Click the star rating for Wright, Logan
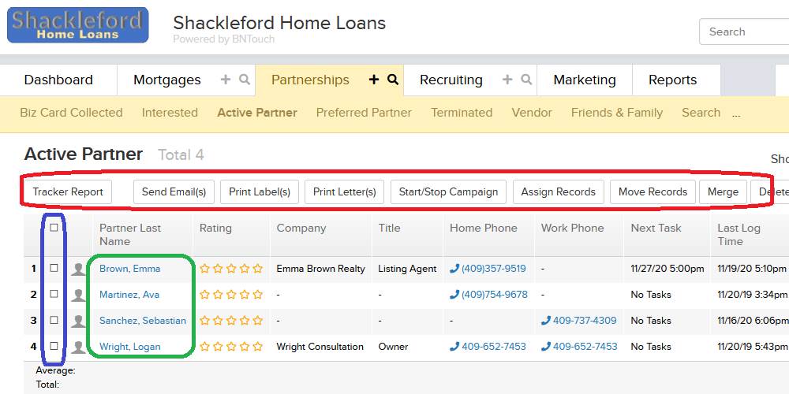This screenshot has width=789, height=394. (x=231, y=346)
